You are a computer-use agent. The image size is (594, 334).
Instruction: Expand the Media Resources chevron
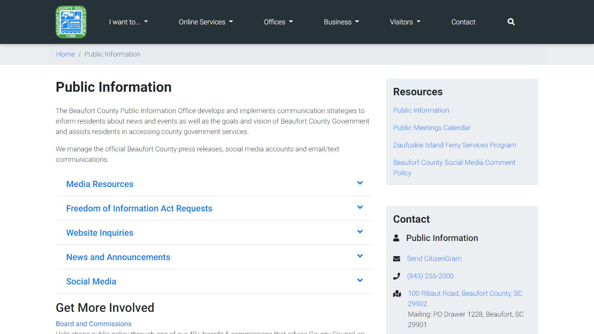pos(360,183)
